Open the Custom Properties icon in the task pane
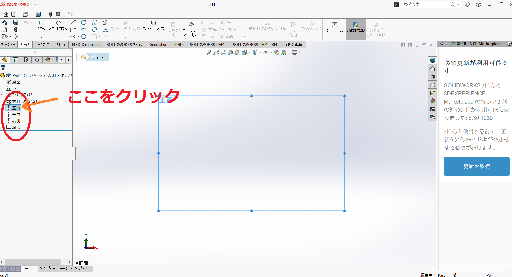 click(x=433, y=109)
